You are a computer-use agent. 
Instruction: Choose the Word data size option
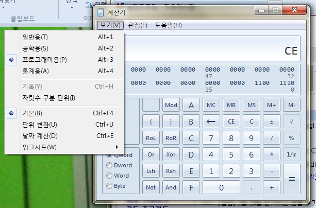(x=110, y=175)
